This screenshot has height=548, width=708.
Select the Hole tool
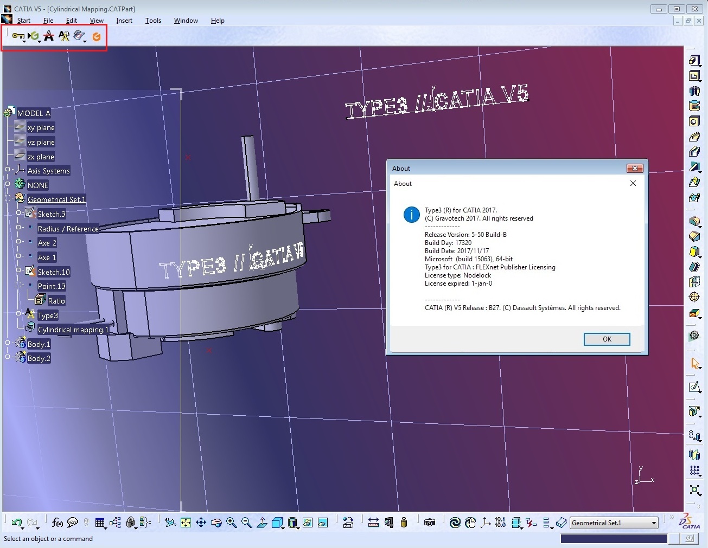(x=694, y=121)
